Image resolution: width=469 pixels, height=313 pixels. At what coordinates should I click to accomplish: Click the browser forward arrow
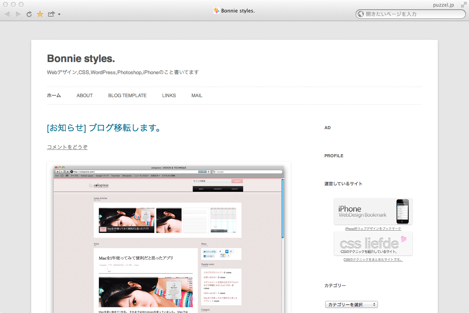pyautogui.click(x=18, y=14)
